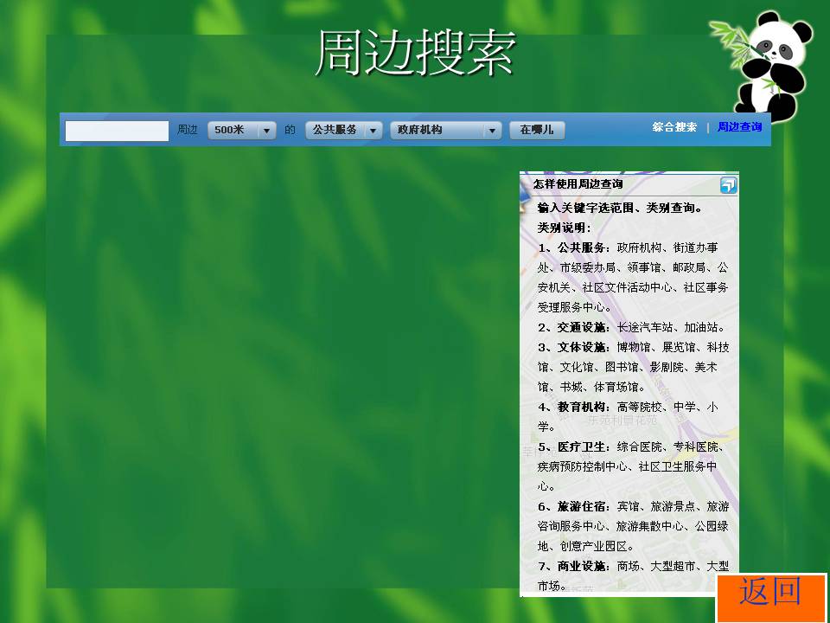
Task: Open the 政府机构 subcategory dropdown
Action: pyautogui.click(x=445, y=131)
